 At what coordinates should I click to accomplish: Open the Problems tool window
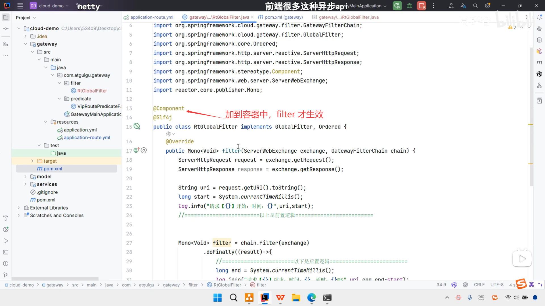tap(6, 263)
